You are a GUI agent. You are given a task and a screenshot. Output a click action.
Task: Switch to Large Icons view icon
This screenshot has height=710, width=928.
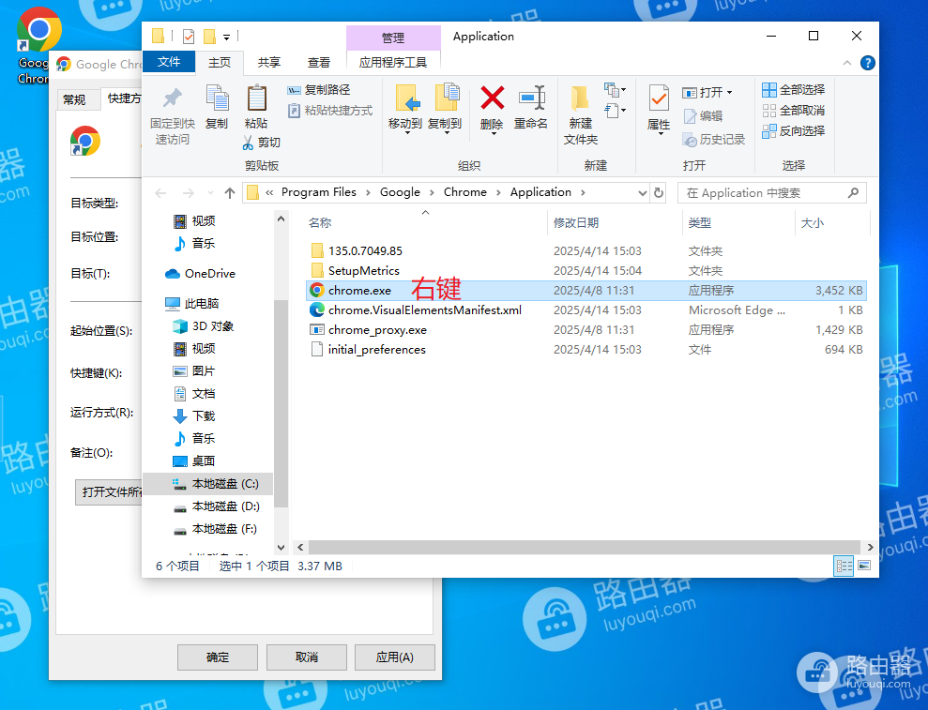(x=864, y=566)
